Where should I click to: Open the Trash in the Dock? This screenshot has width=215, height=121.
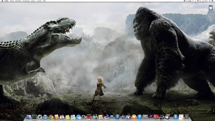pos(187,117)
